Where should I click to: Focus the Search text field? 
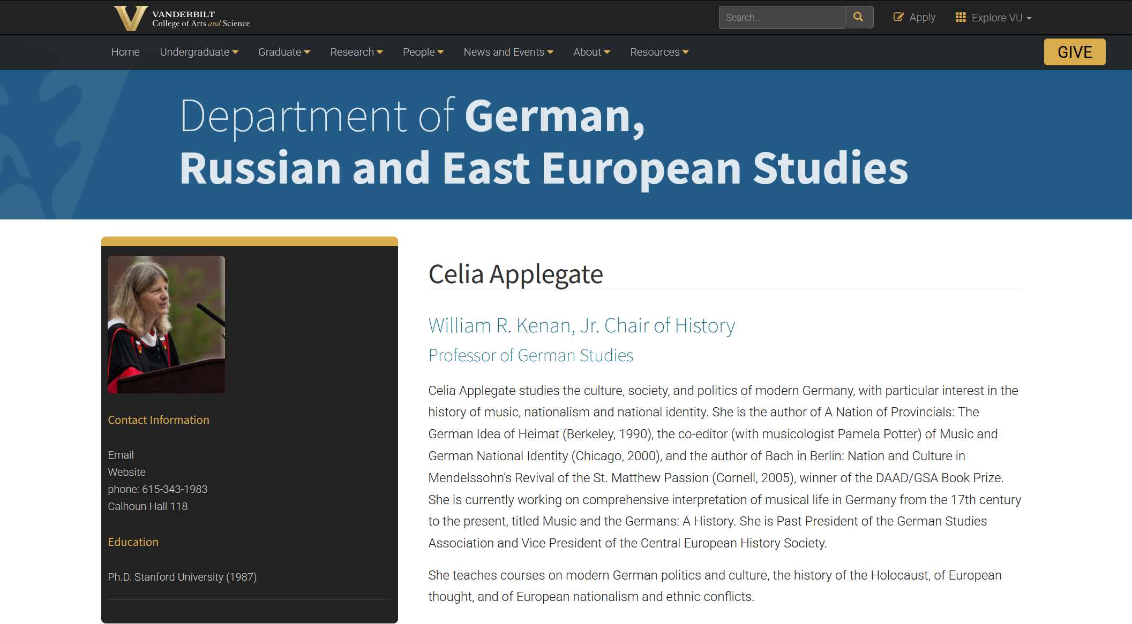[x=781, y=17]
